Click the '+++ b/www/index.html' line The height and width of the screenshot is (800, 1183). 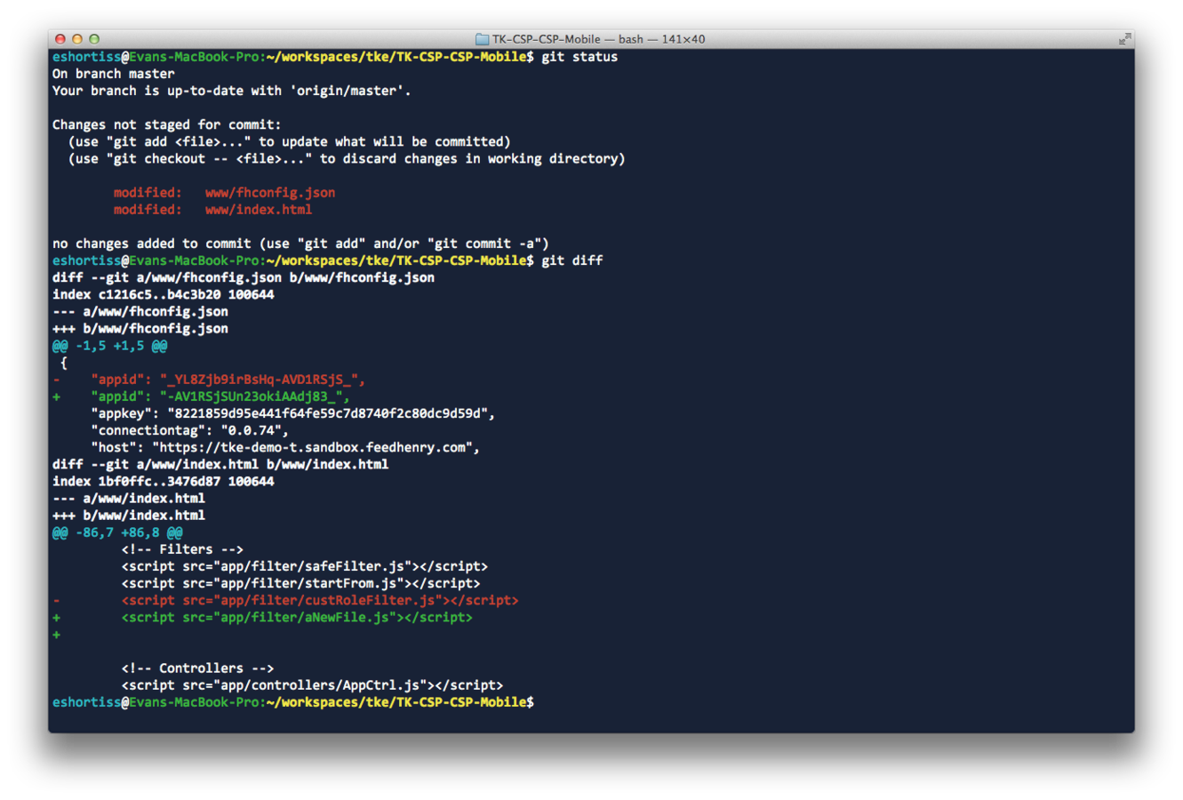click(128, 515)
